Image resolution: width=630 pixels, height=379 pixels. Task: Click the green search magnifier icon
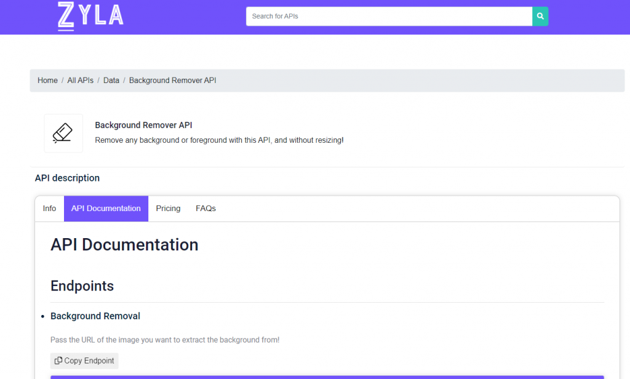pyautogui.click(x=540, y=16)
